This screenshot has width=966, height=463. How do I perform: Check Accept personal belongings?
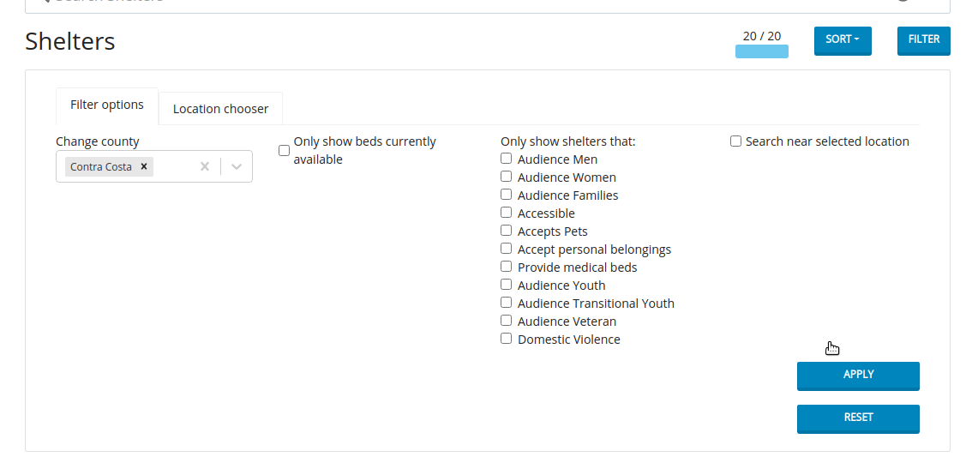[x=506, y=249]
